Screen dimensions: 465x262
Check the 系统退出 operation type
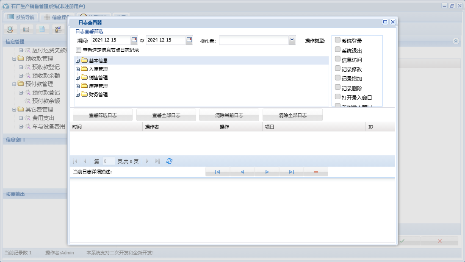pyautogui.click(x=338, y=49)
